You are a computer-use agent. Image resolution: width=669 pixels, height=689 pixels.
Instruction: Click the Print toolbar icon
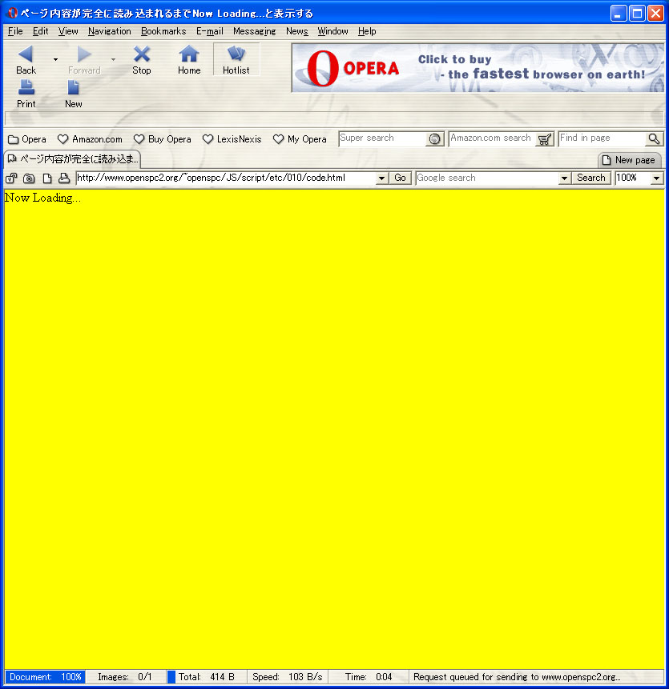(x=26, y=87)
